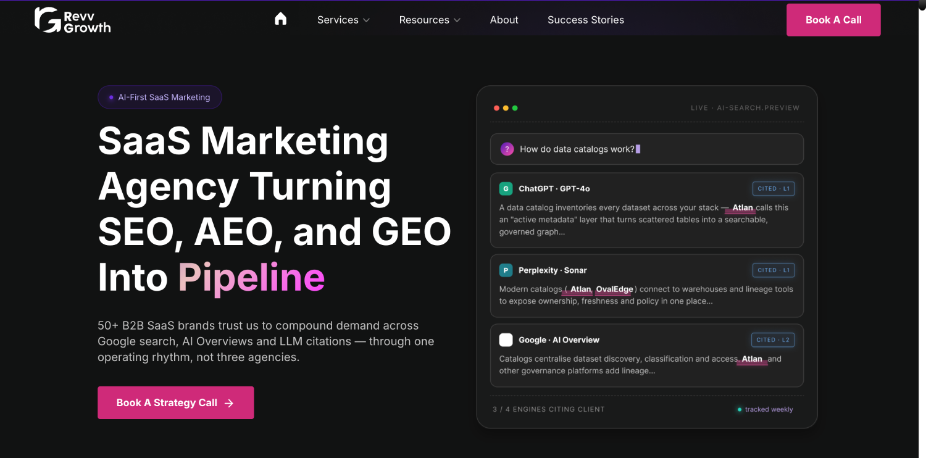This screenshot has width=926, height=458.
Task: Click the 'LIVE · AI-SEARCH.PREVIEW' label
Action: tap(745, 108)
